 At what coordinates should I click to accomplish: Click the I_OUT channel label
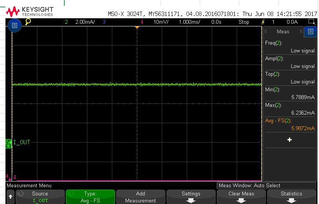[x=21, y=142]
